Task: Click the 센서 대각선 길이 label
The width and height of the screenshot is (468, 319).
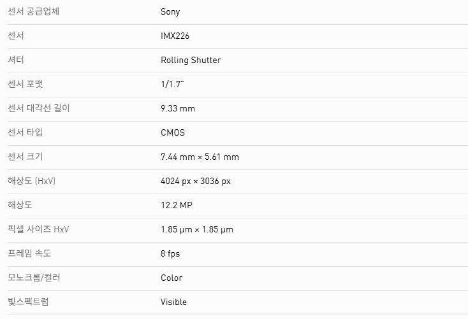Action: pyautogui.click(x=39, y=108)
